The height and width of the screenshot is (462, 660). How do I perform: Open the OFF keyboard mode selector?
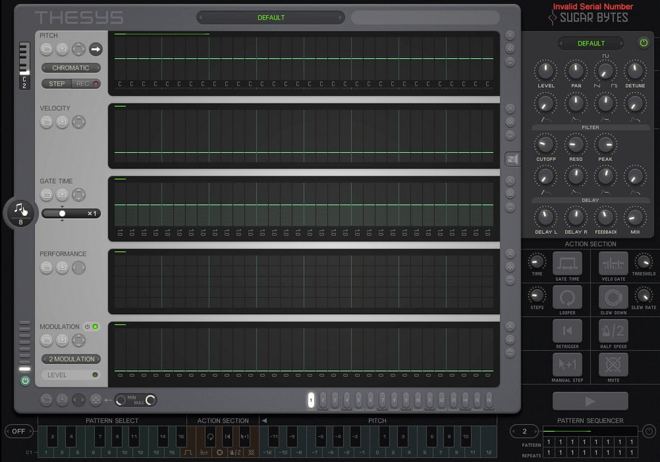[x=18, y=431]
